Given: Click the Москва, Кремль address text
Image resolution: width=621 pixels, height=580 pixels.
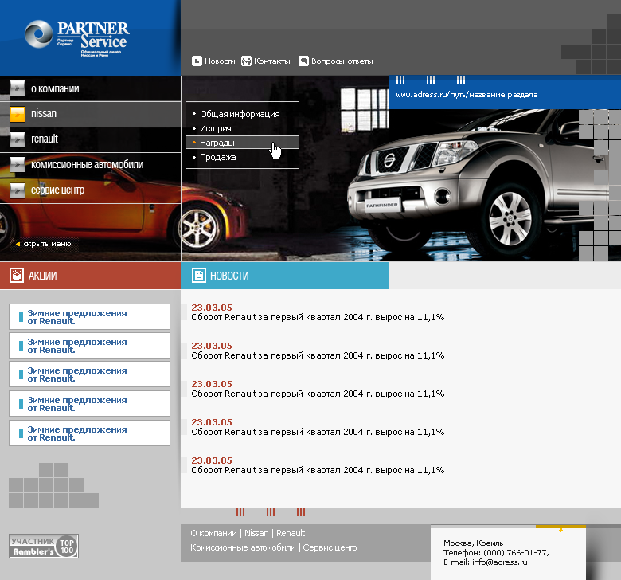Looking at the screenshot, I should pyautogui.click(x=473, y=543).
